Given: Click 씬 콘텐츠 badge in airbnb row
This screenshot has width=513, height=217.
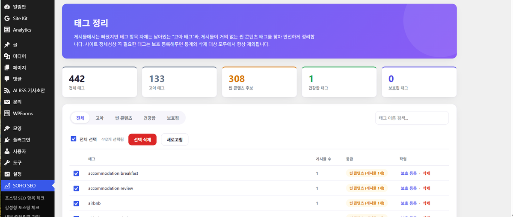Looking at the screenshot, I should tap(367, 203).
